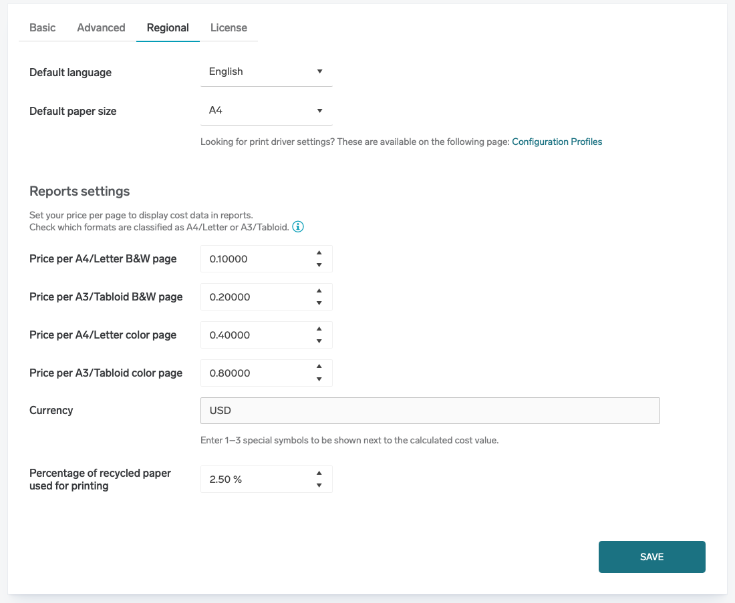Open the Default language dropdown

coord(266,71)
